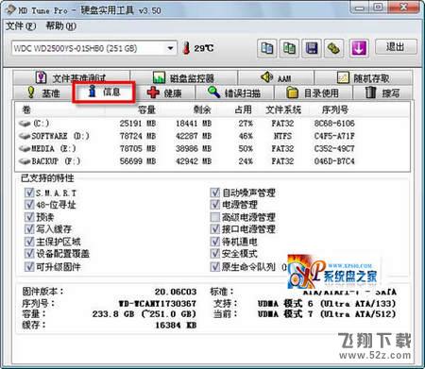Toggle the 安全模式 checkbox
The width and height of the screenshot is (425, 369).
(215, 254)
